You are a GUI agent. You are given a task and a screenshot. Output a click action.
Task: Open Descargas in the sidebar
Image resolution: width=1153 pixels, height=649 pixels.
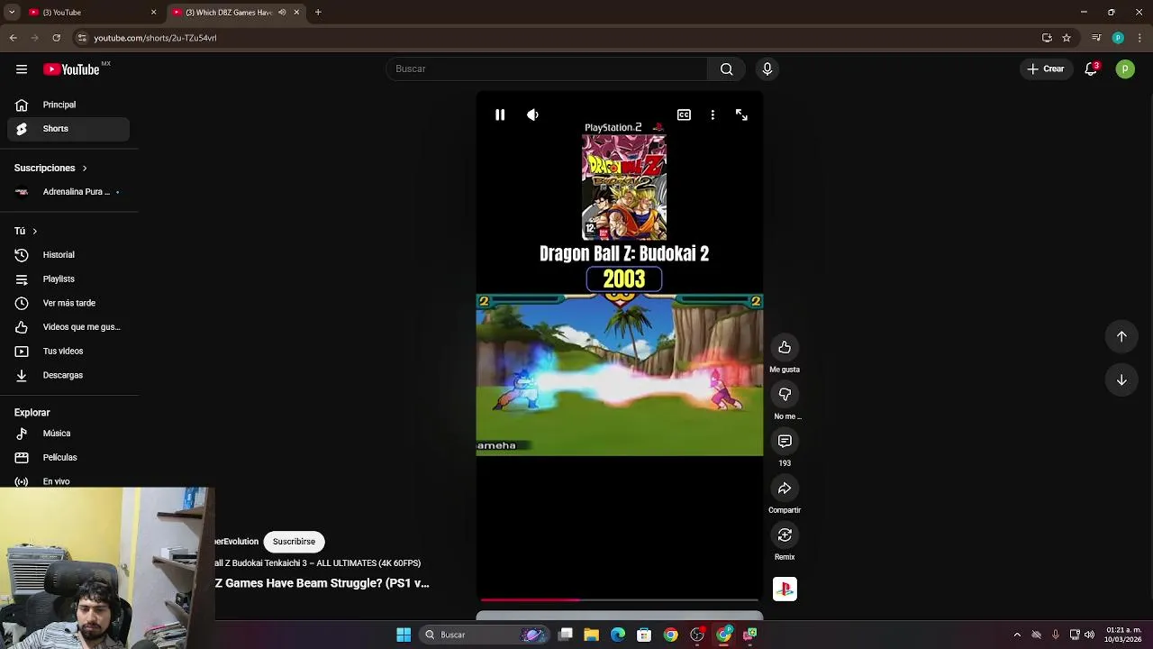(68, 375)
